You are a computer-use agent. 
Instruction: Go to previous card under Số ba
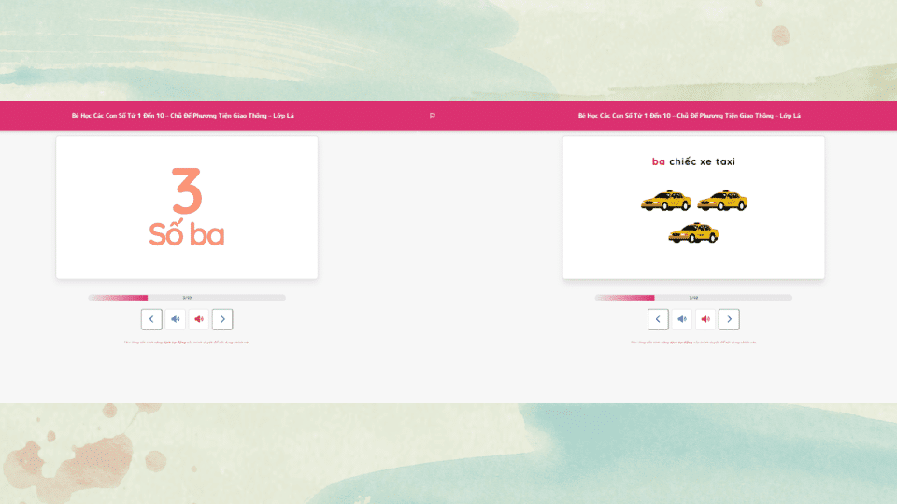(151, 319)
